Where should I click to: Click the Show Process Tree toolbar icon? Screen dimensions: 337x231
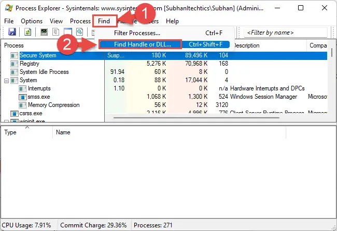pyautogui.click(x=56, y=32)
